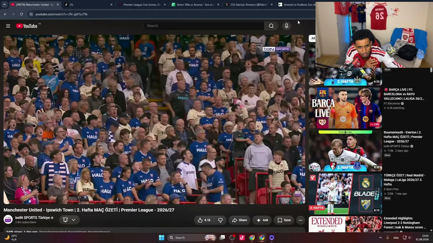The width and height of the screenshot is (433, 243).
Task: Click the system tray microphone icon
Action: click(388, 238)
